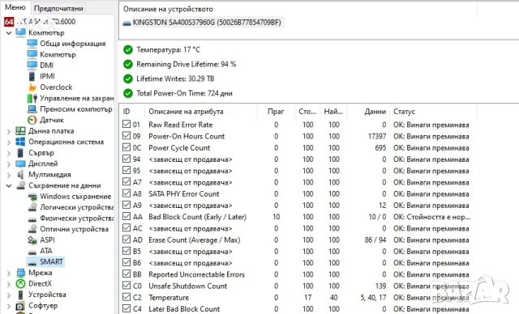519x314 pixels.
Task: Select the Преносим компютър laptop icon
Action: point(32,109)
